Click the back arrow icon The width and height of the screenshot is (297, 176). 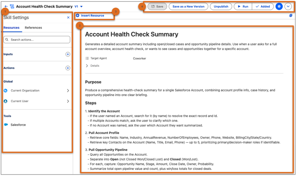[6, 7]
